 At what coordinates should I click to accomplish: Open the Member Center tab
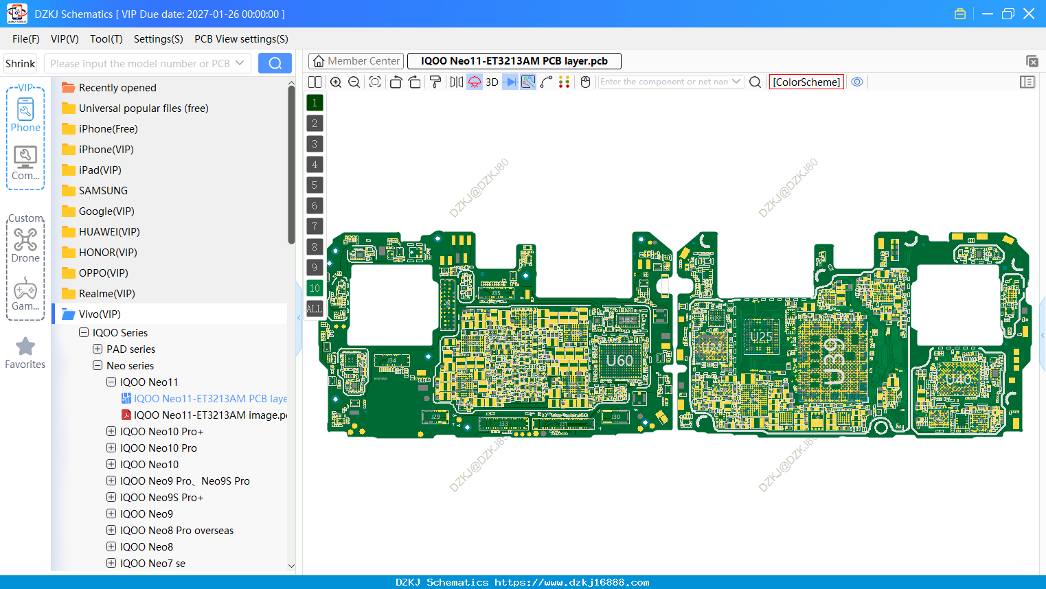pyautogui.click(x=356, y=61)
